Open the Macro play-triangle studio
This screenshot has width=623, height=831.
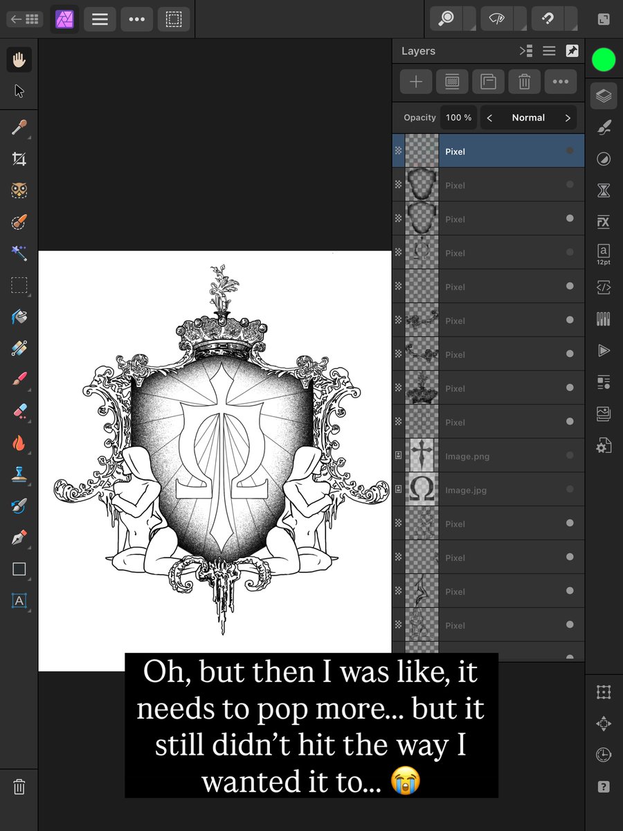click(x=604, y=350)
